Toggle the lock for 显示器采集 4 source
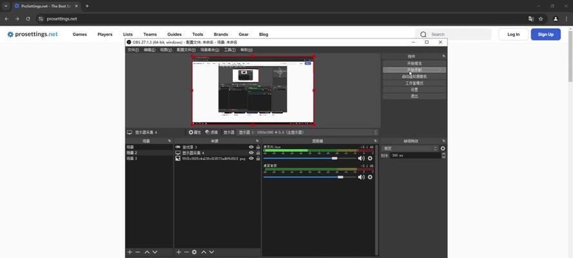Screen dimensions: 573x258 [x=258, y=153]
